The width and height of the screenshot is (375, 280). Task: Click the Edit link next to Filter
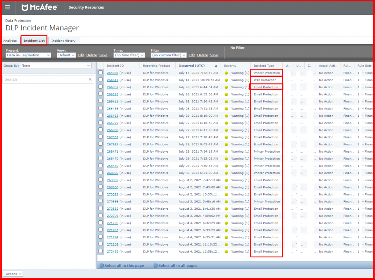191,55
